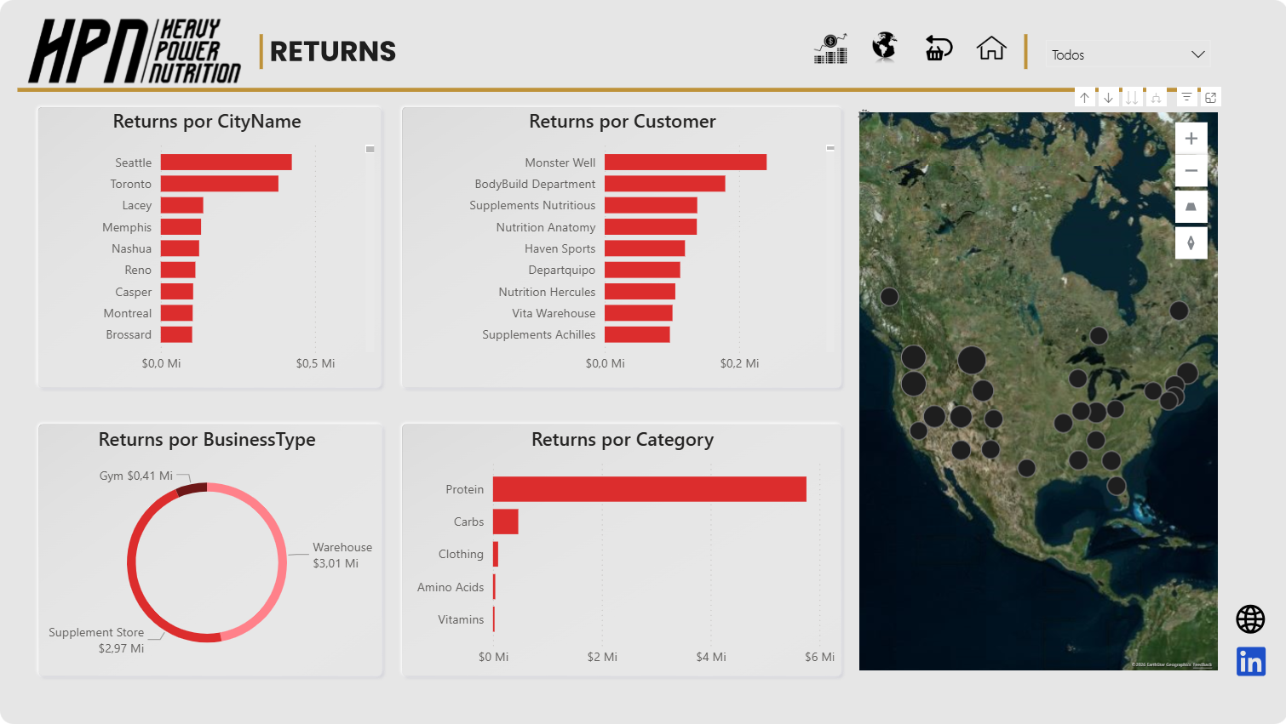
Task: Click the Warehouse $3,01 Mi label
Action: (x=342, y=555)
